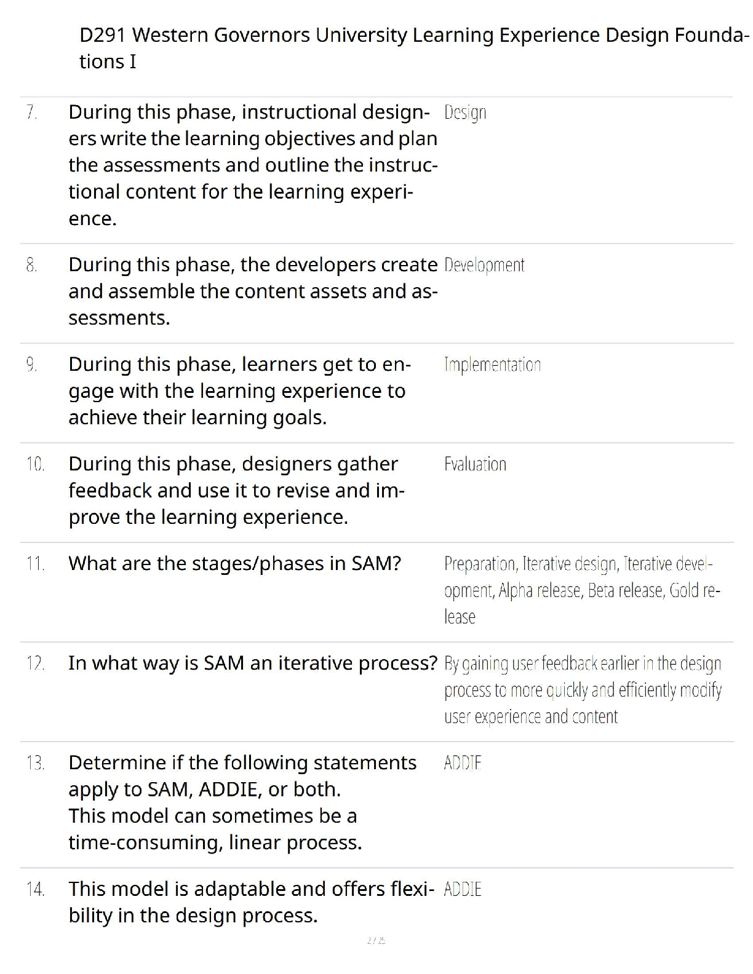The height and width of the screenshot is (974, 753).
Task: Select question 10 about gathering feedback
Action: [236, 490]
